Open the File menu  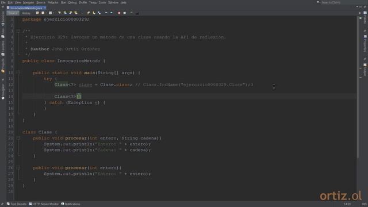[3, 2]
